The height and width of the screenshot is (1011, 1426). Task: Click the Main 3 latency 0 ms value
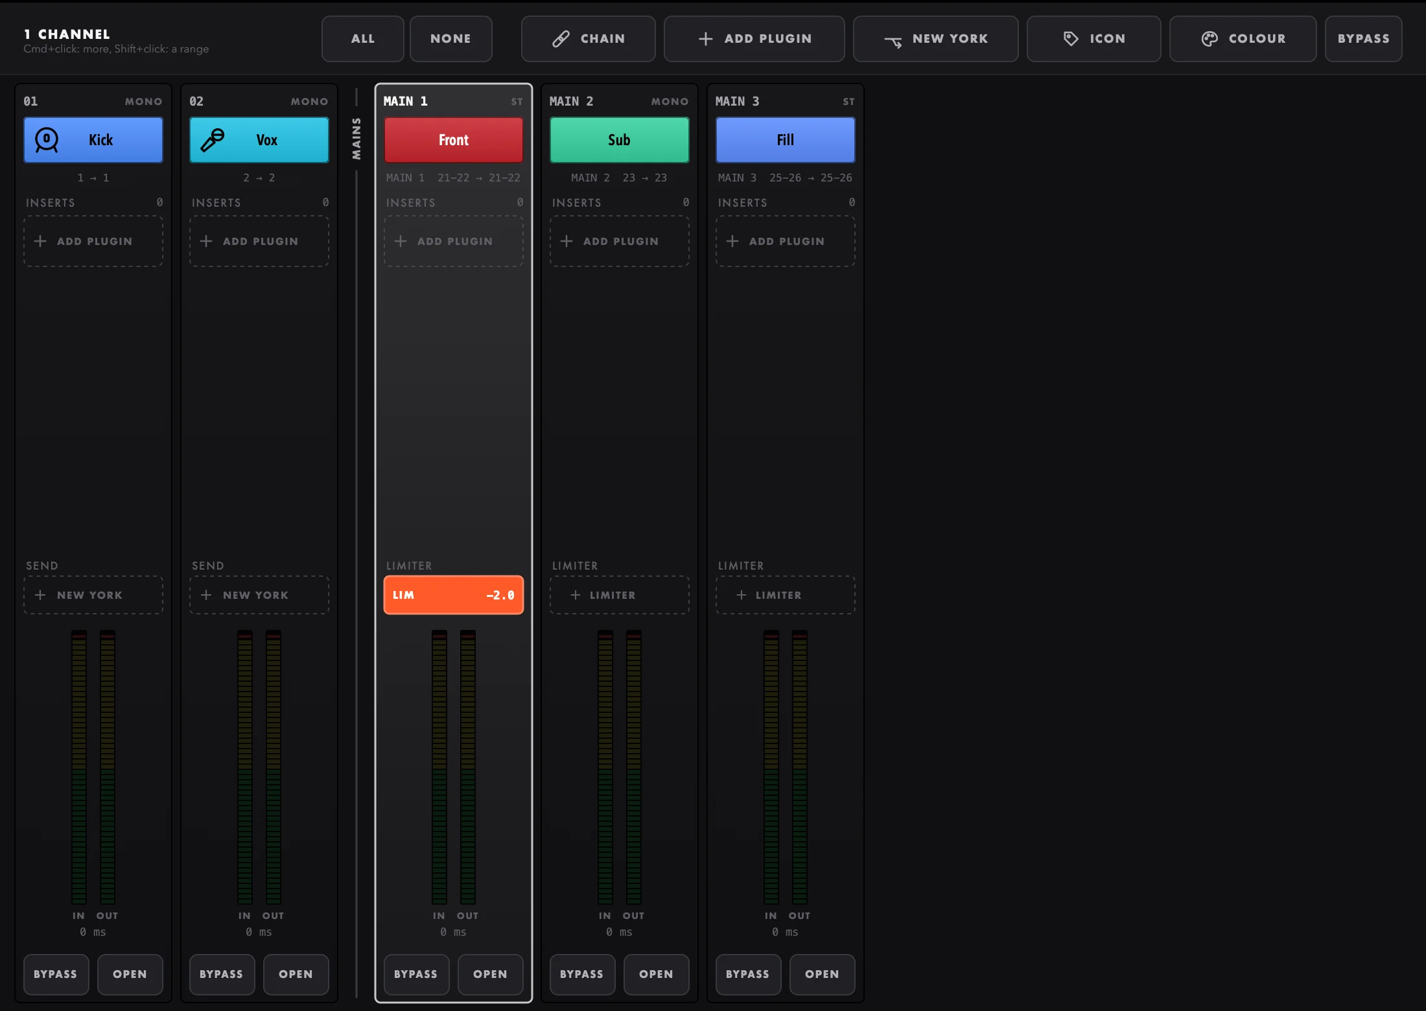[x=786, y=932]
